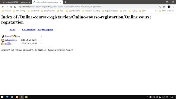Expand the hidden bookmarks overflow chevron
The width and height of the screenshot is (176, 99).
[x=156, y=11]
